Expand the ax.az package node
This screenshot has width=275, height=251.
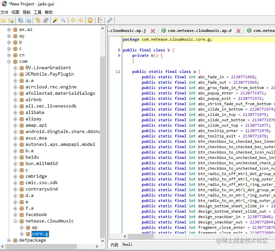9,30
